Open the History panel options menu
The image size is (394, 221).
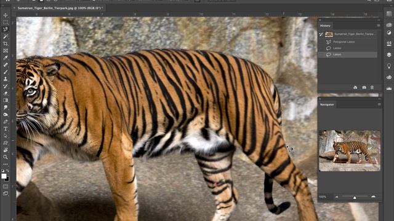(x=379, y=26)
